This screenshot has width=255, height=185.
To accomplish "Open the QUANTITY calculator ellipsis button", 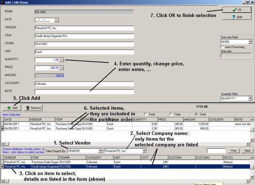I will point(62,60).
